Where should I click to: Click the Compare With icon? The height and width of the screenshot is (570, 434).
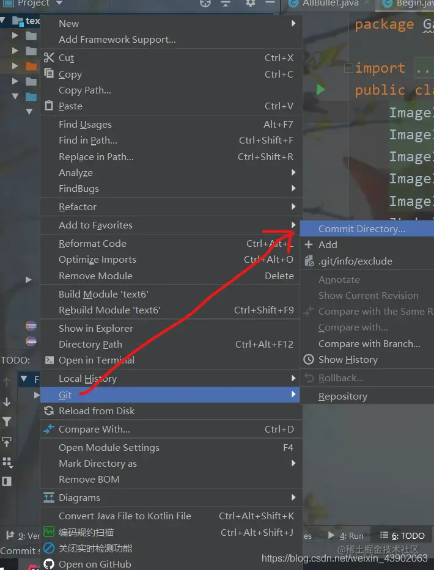[x=49, y=429]
